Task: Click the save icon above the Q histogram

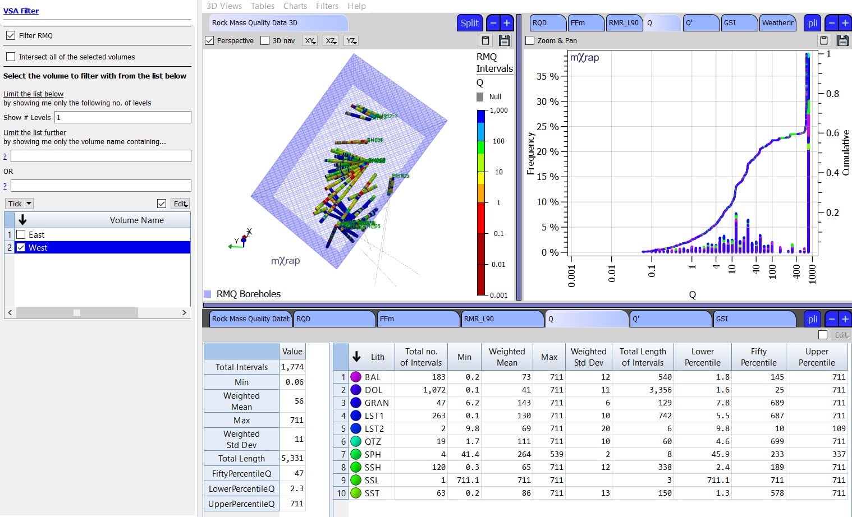Action: tap(842, 40)
